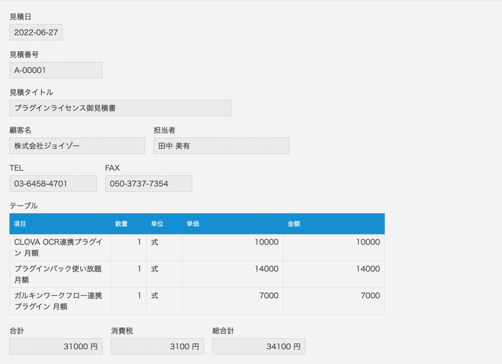Click the 合計 field showing 31000 円
Viewport: 502px width, 364px height.
tap(56, 346)
